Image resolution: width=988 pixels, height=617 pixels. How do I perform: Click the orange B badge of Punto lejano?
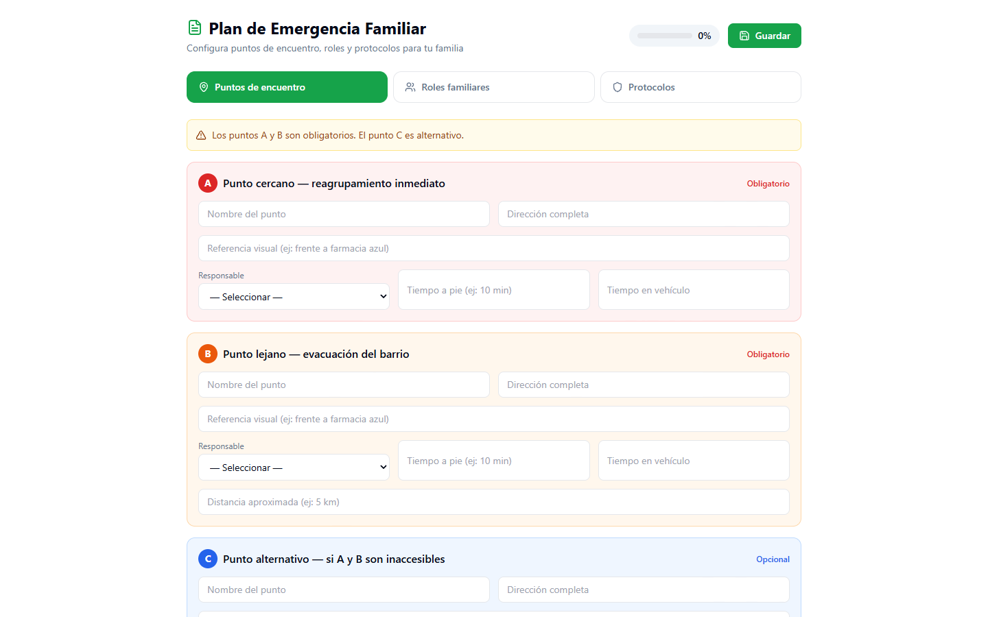tap(208, 354)
